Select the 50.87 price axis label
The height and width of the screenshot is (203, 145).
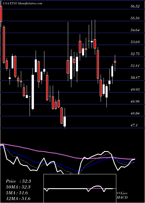point(135,78)
